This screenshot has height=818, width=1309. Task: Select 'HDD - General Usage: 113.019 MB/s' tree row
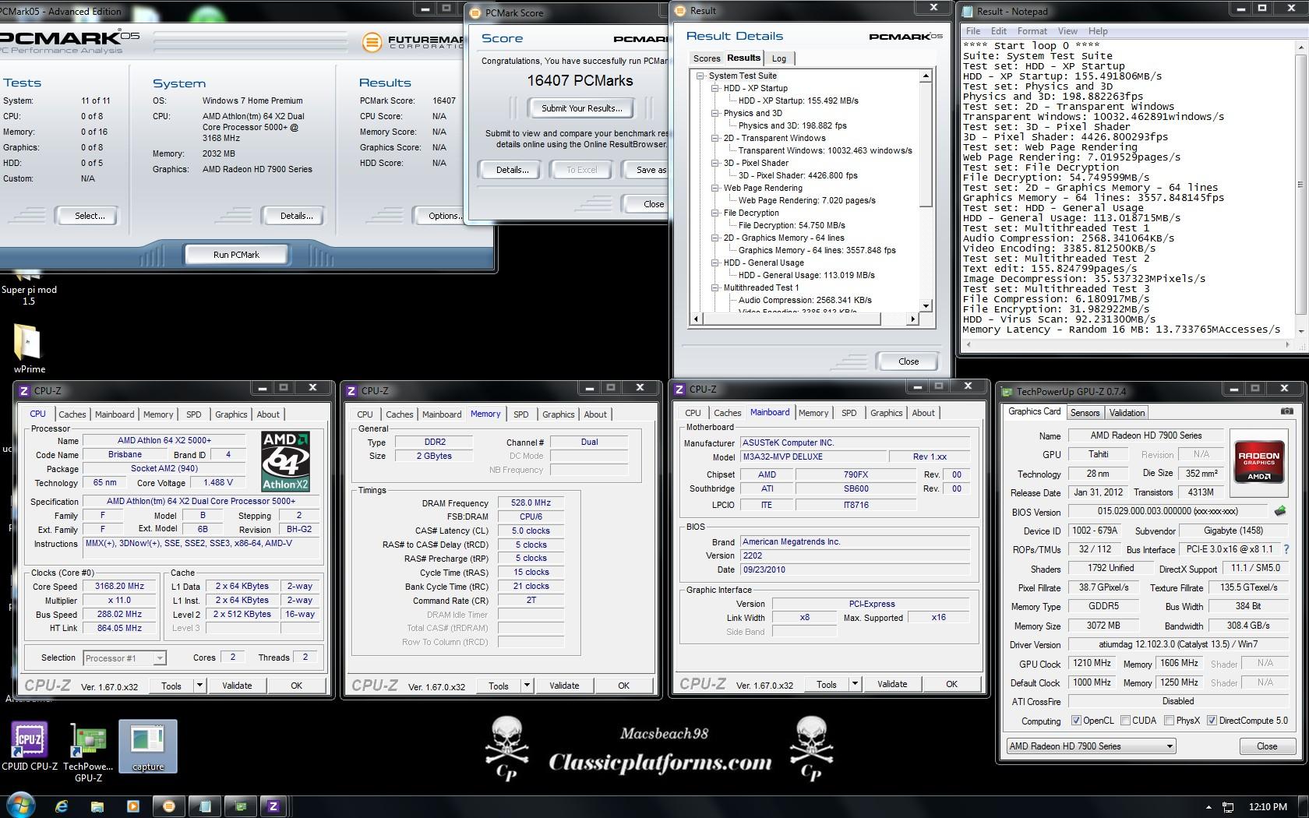pos(806,275)
